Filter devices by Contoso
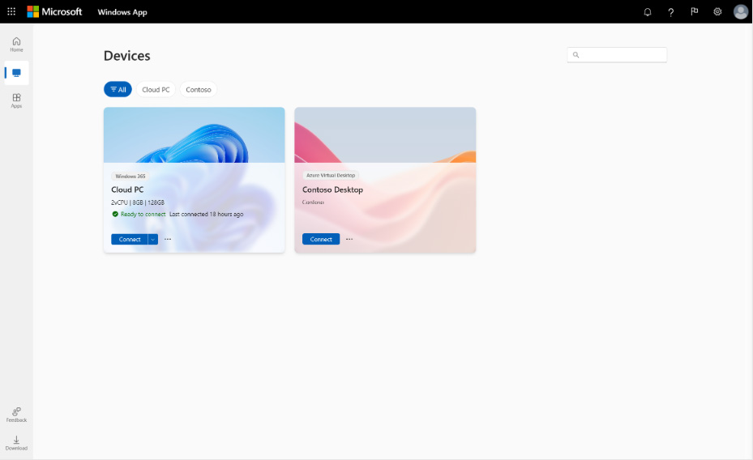Image resolution: width=753 pixels, height=460 pixels. [199, 90]
